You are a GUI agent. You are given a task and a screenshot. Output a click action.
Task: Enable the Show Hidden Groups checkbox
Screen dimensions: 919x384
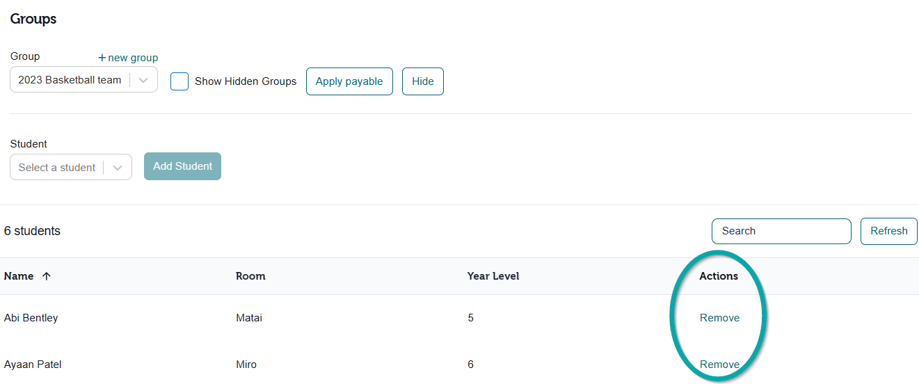[x=179, y=81]
